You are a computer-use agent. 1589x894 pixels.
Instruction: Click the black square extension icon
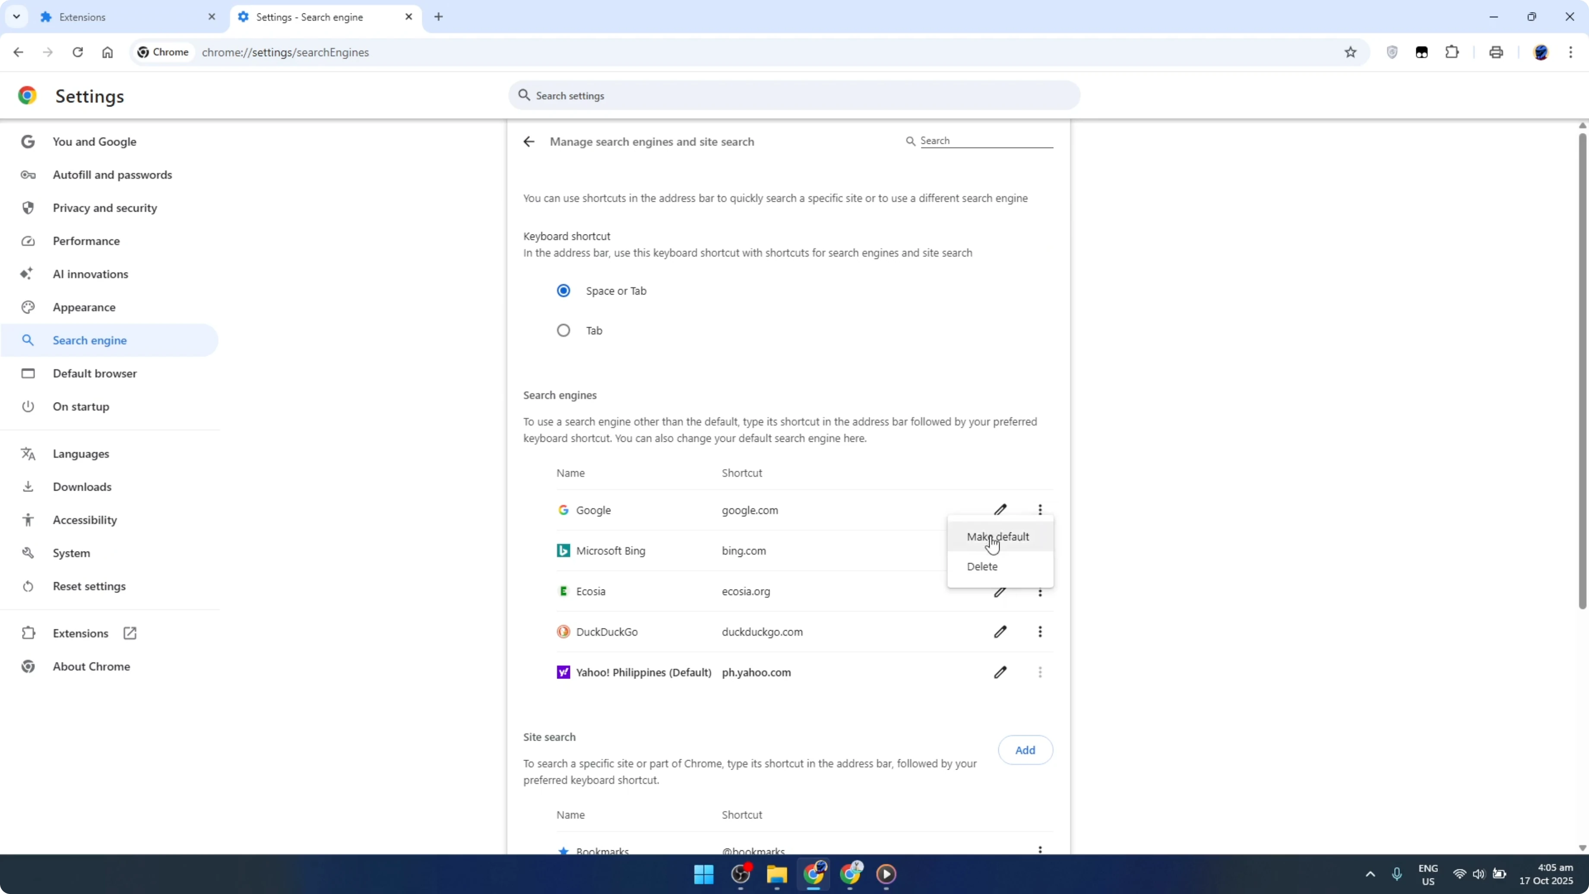(x=1422, y=52)
